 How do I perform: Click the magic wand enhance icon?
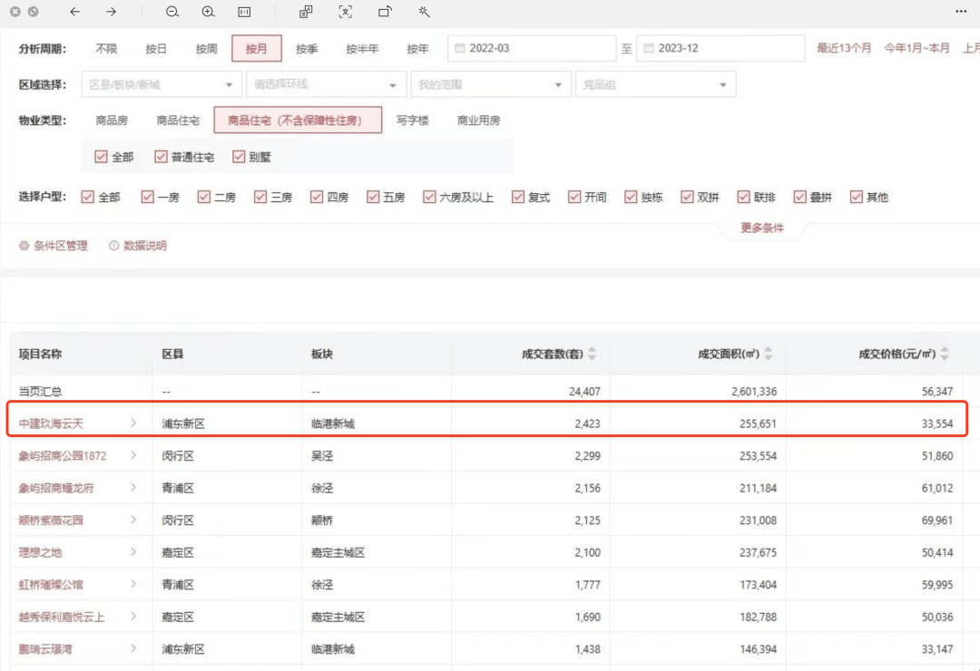point(424,12)
